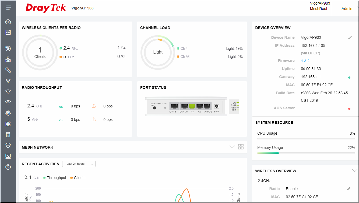Click the Channel Load Light gauge
This screenshot has height=203, width=359.
point(158,52)
